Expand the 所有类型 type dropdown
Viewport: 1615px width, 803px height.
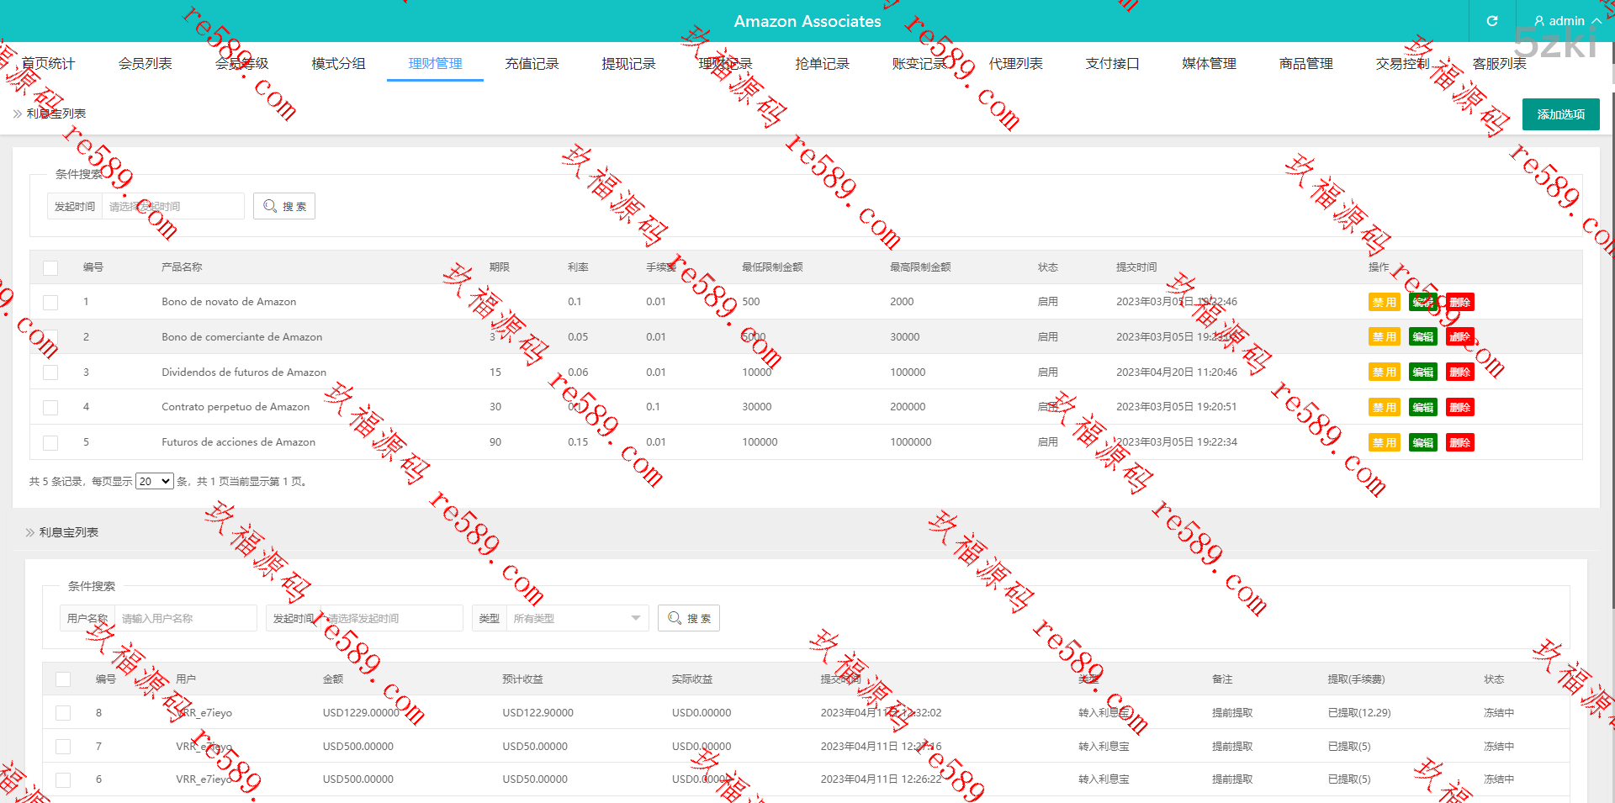(x=577, y=618)
